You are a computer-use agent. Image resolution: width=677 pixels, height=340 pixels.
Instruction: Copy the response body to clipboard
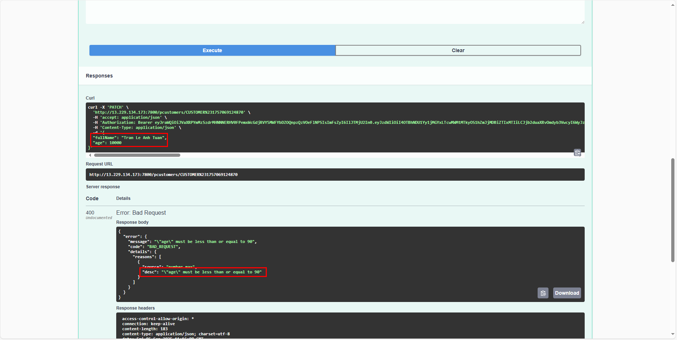[x=543, y=293]
